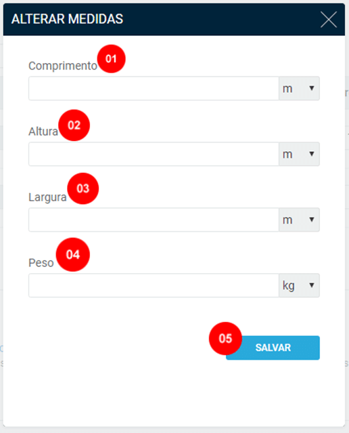The width and height of the screenshot is (349, 433).
Task: Click the Alterar Medidas dialog title
Action: 67,19
